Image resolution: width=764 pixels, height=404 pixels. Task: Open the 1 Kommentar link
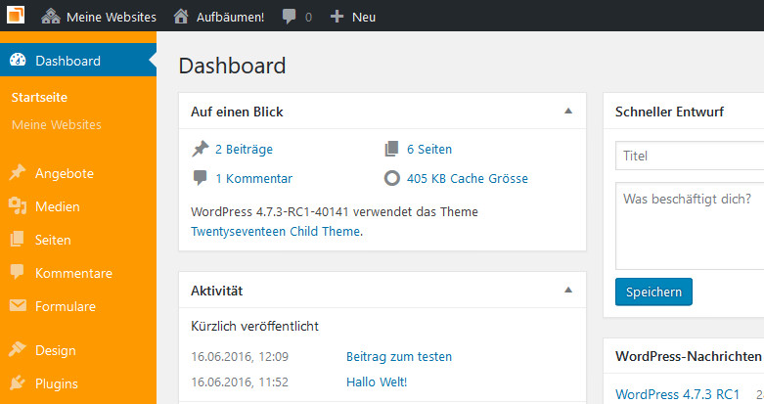pos(254,178)
